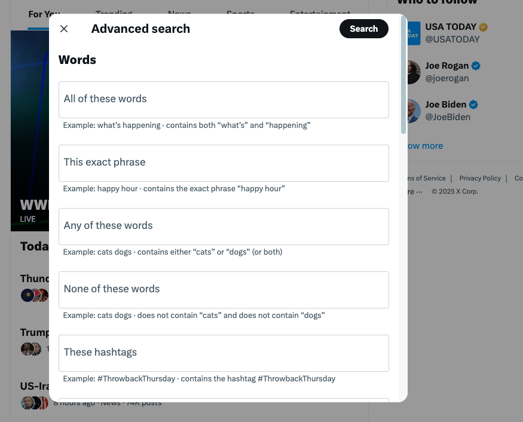Click USA TODAY gold verified badge
Image resolution: width=523 pixels, height=422 pixels.
484,27
